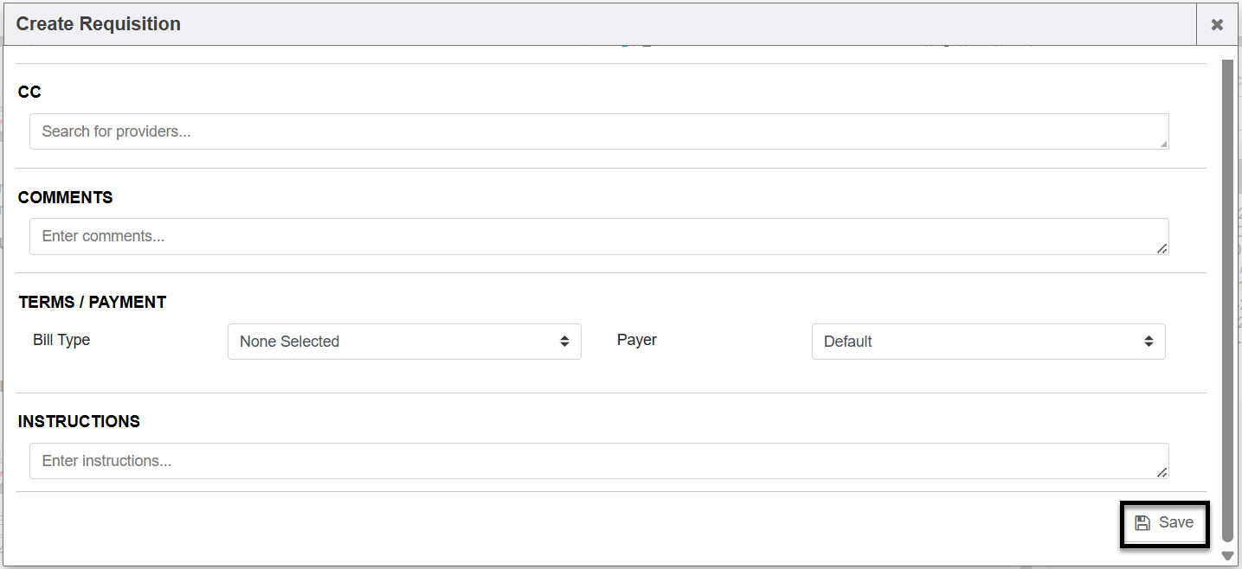The height and width of the screenshot is (569, 1242).
Task: Click the INSTRUCTIONS section heading
Action: coord(79,422)
